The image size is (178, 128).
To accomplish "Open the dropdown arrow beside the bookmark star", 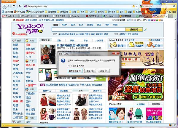I will 136,6.
